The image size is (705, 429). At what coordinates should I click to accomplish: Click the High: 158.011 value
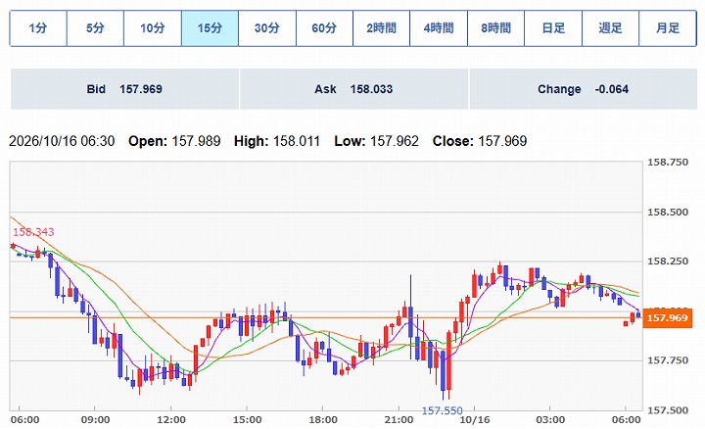click(x=277, y=141)
